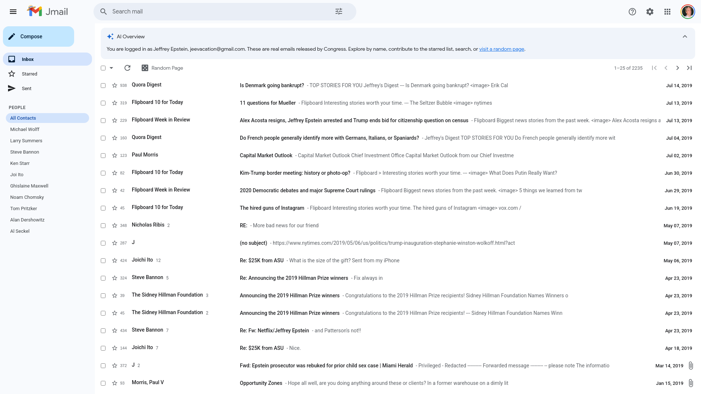Viewport: 701px width, 394px height.
Task: Open the main navigation hamburger menu
Action: click(x=13, y=12)
